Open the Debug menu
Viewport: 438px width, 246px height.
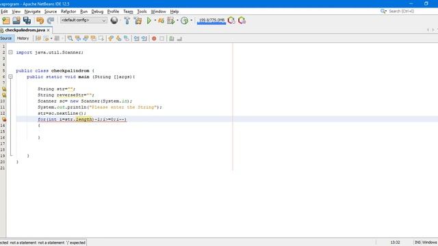click(x=97, y=12)
